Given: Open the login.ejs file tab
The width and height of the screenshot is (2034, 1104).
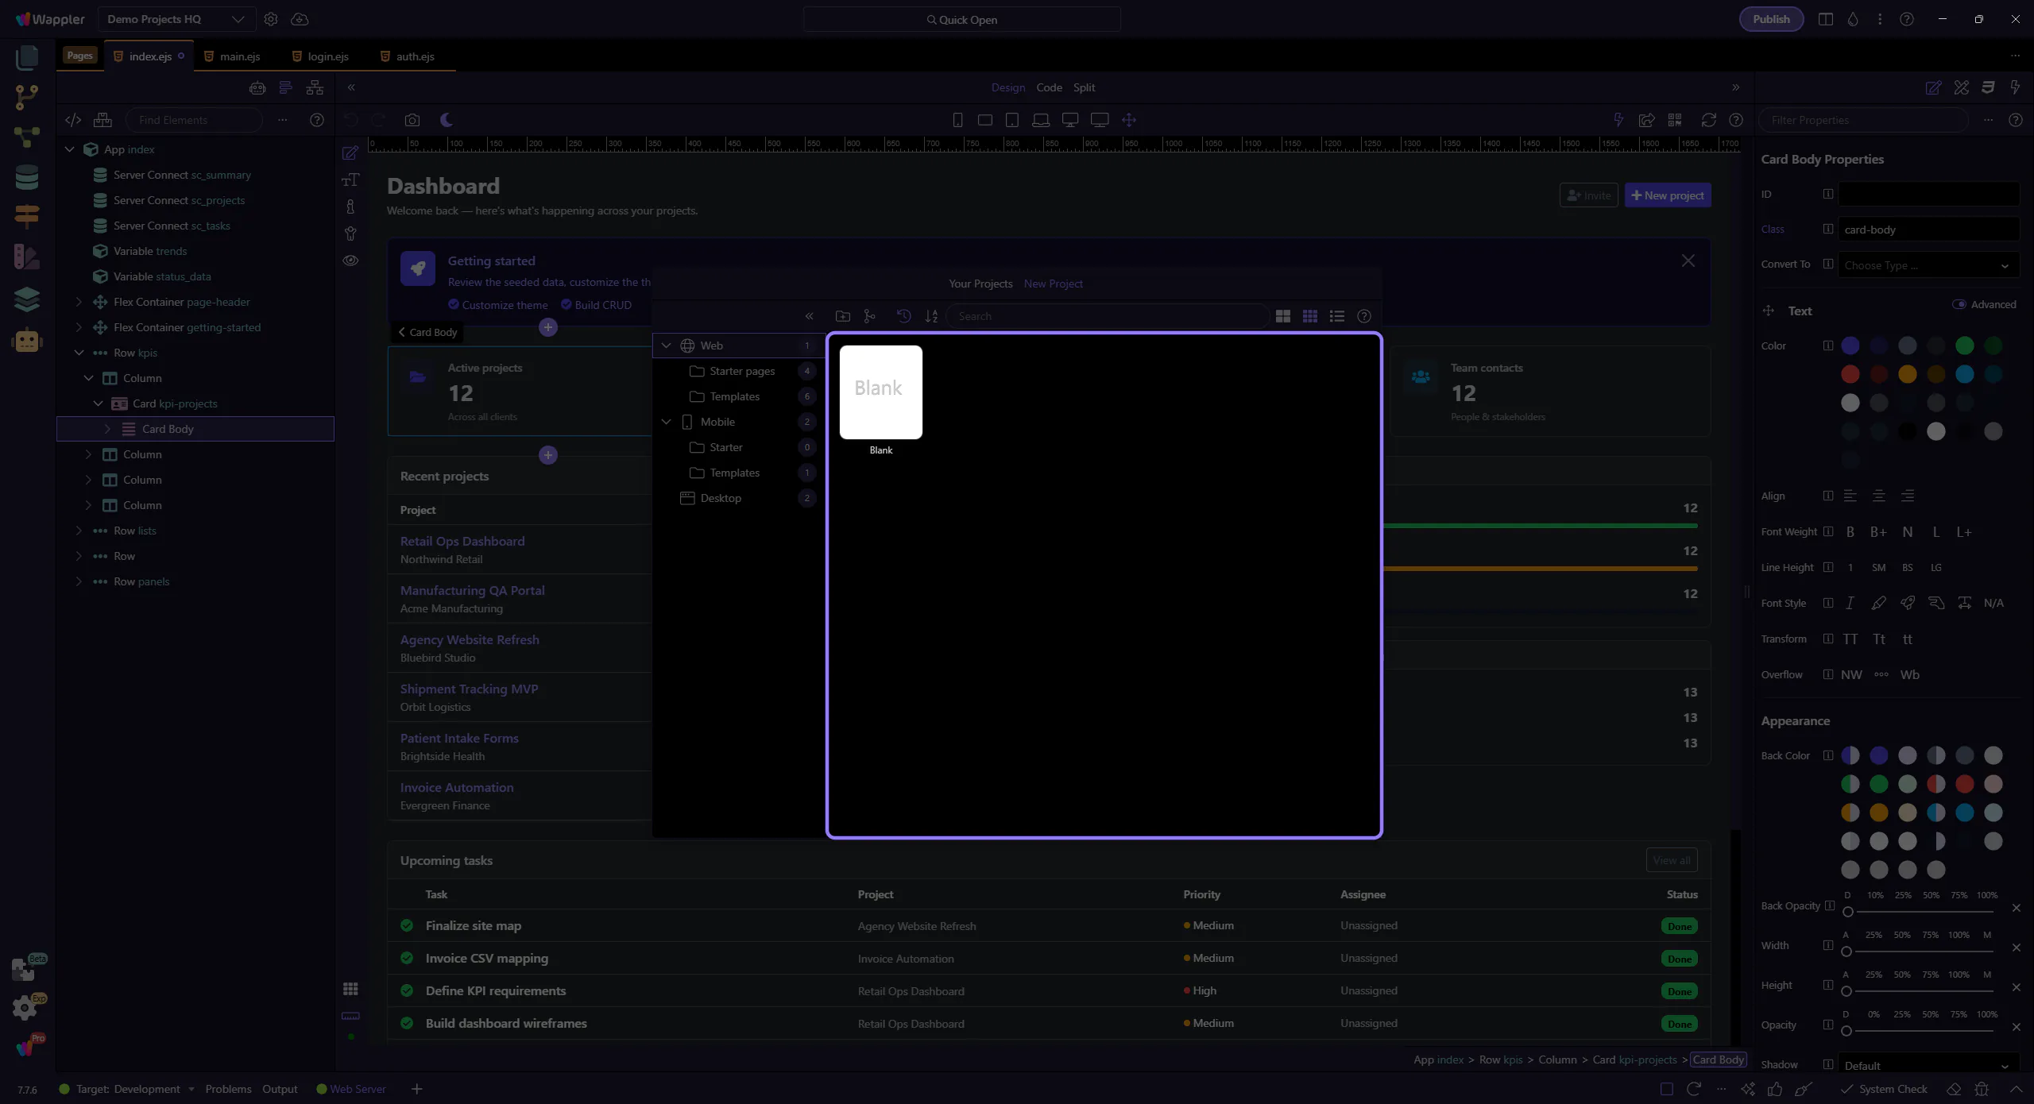Looking at the screenshot, I should [327, 56].
